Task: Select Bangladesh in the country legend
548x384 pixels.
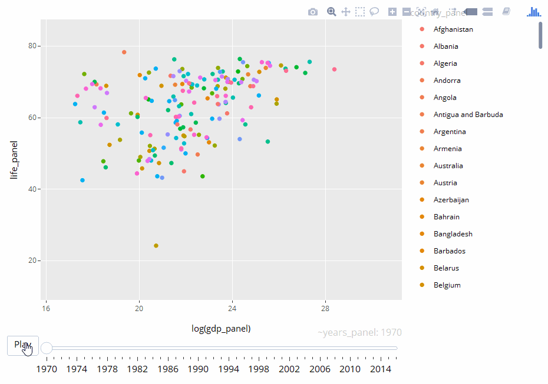Action: [x=453, y=233]
